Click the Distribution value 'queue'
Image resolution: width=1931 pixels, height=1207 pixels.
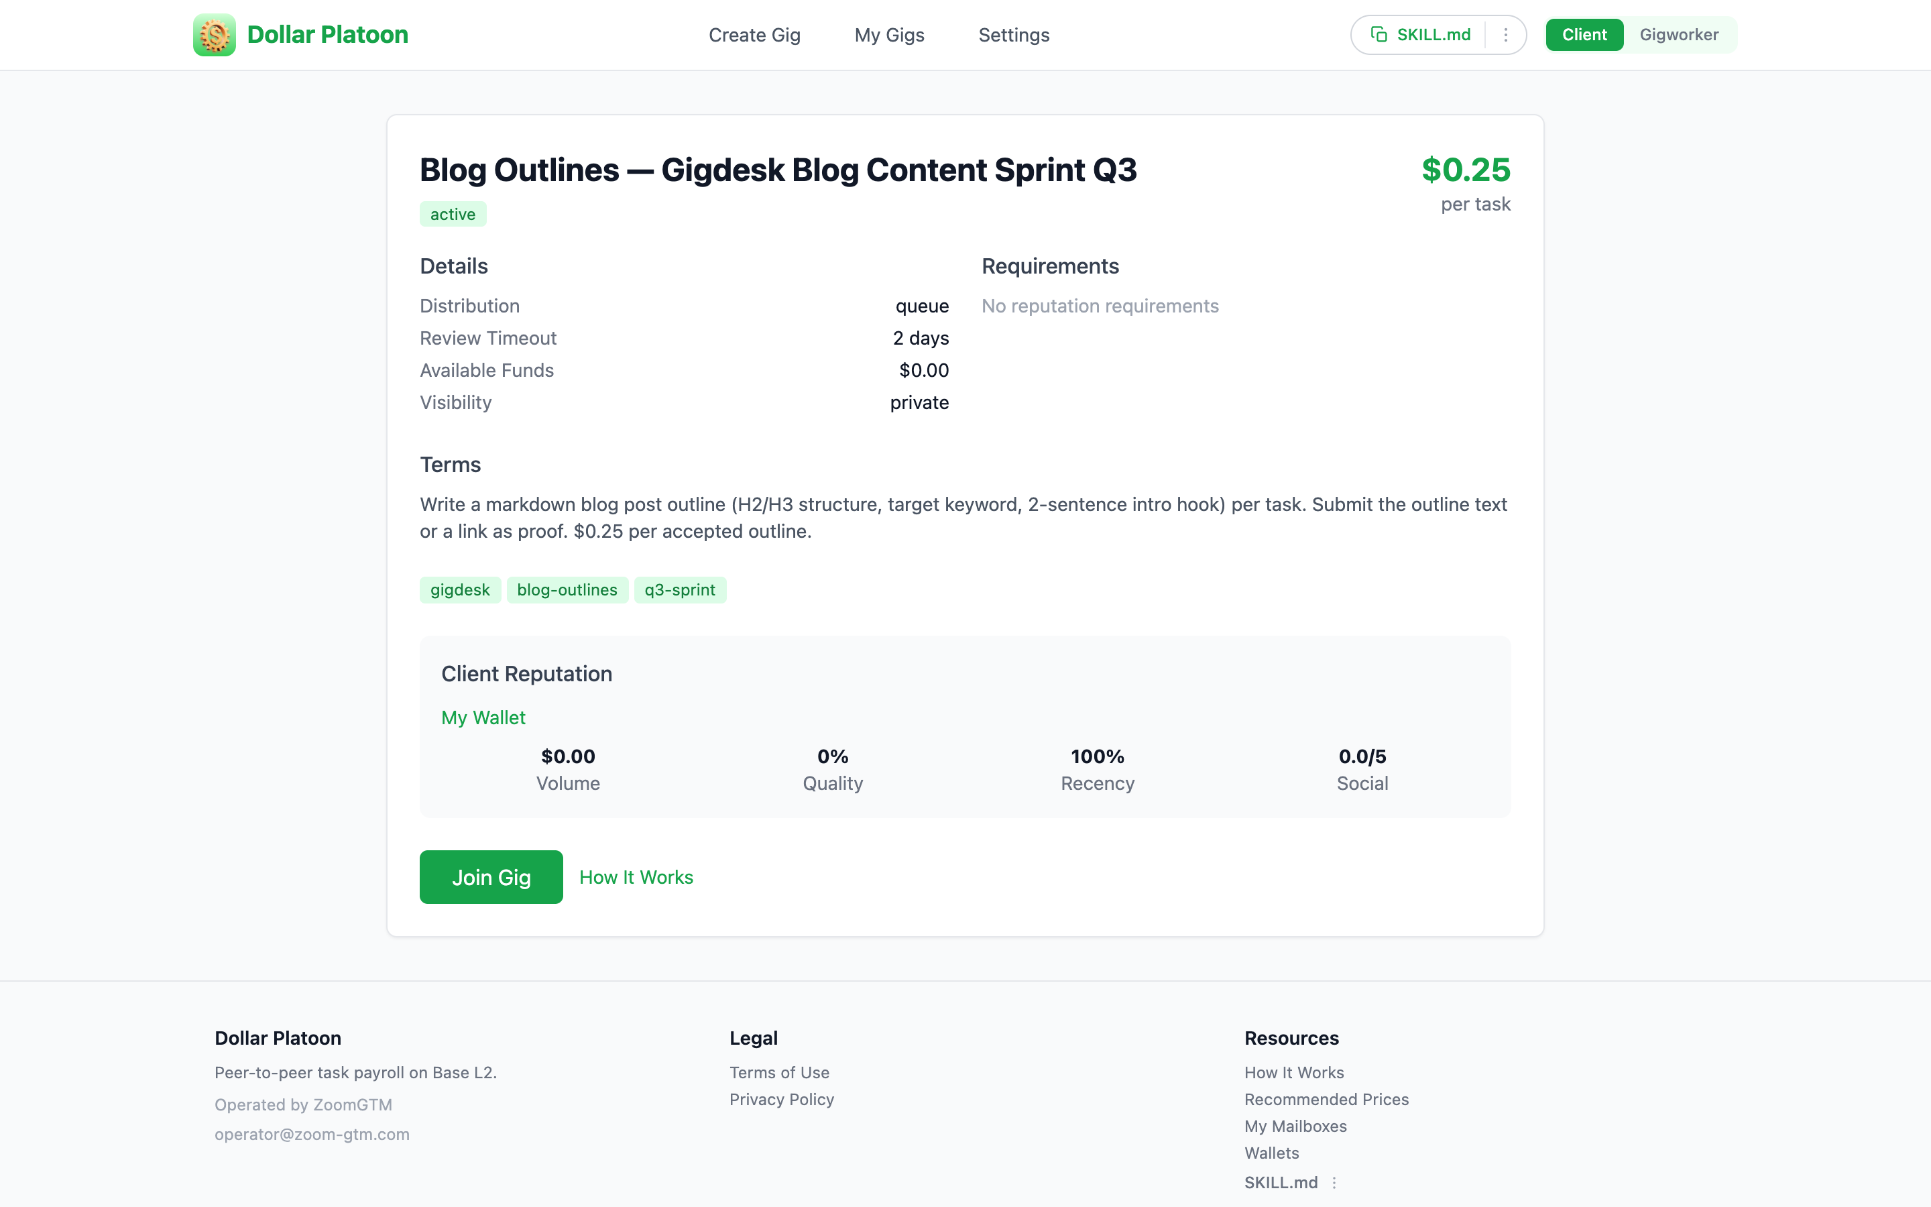coord(922,306)
